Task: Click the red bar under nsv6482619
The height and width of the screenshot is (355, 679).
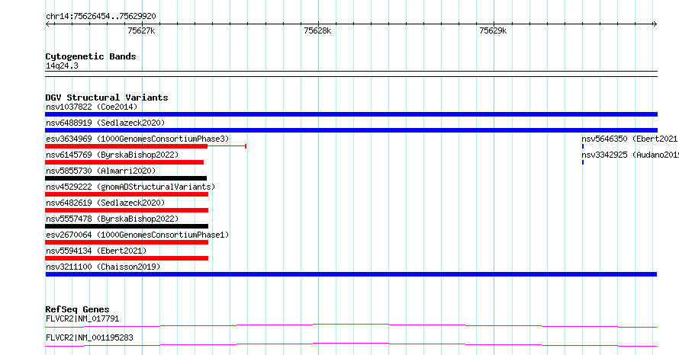Action: click(x=127, y=210)
